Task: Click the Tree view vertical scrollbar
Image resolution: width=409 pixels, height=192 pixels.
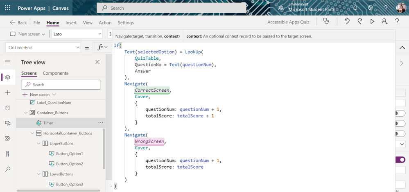Action: tap(104, 149)
